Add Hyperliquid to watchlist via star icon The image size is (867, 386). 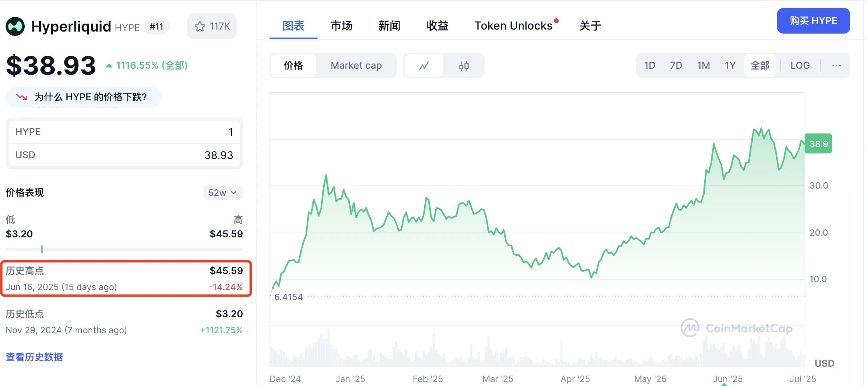[199, 26]
